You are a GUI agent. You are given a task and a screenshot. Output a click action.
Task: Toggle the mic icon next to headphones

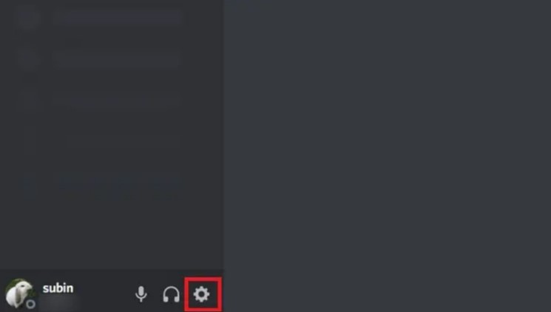[x=141, y=294]
